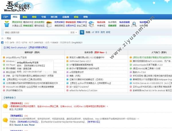The width and height of the screenshot is (172, 131).
Task: Click 更多 in 人气热门 header
Action: 164,52
